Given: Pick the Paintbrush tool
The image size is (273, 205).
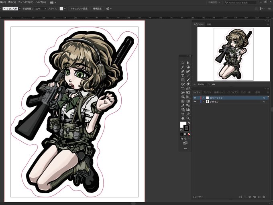Looking at the screenshot, I should pos(188,80).
